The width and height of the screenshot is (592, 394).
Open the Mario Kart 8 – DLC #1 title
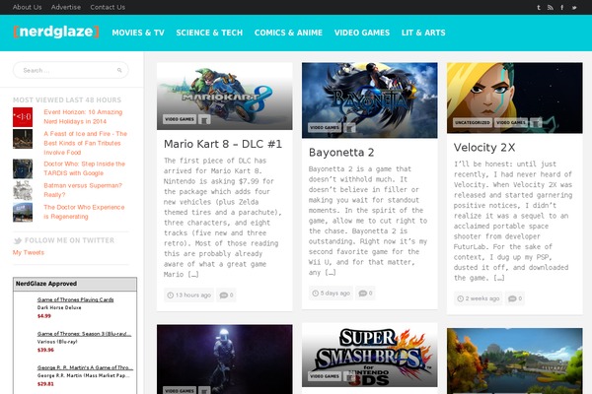223,144
